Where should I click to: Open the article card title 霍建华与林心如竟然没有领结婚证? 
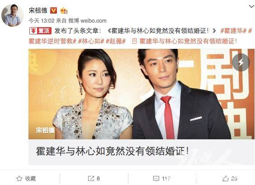click(113, 151)
